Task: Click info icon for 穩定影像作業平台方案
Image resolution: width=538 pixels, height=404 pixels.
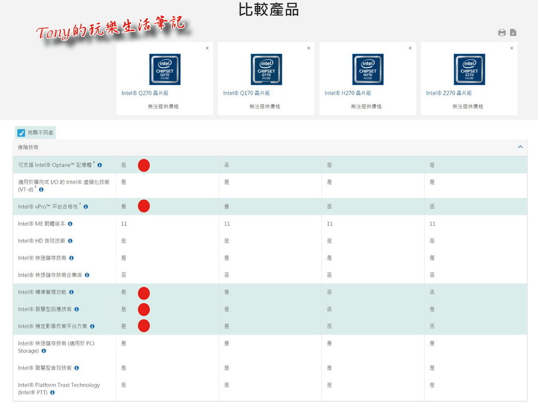Action: pyautogui.click(x=92, y=326)
